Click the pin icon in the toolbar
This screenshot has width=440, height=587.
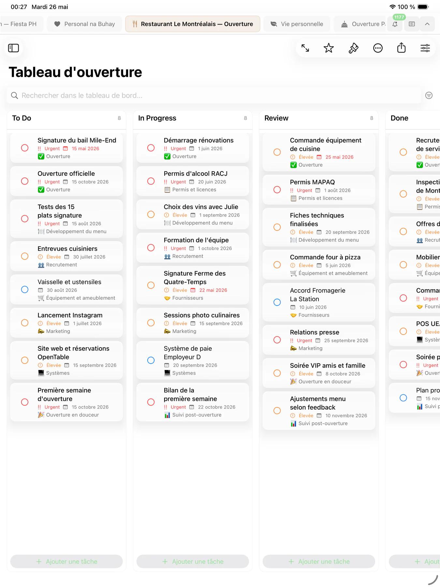(353, 48)
